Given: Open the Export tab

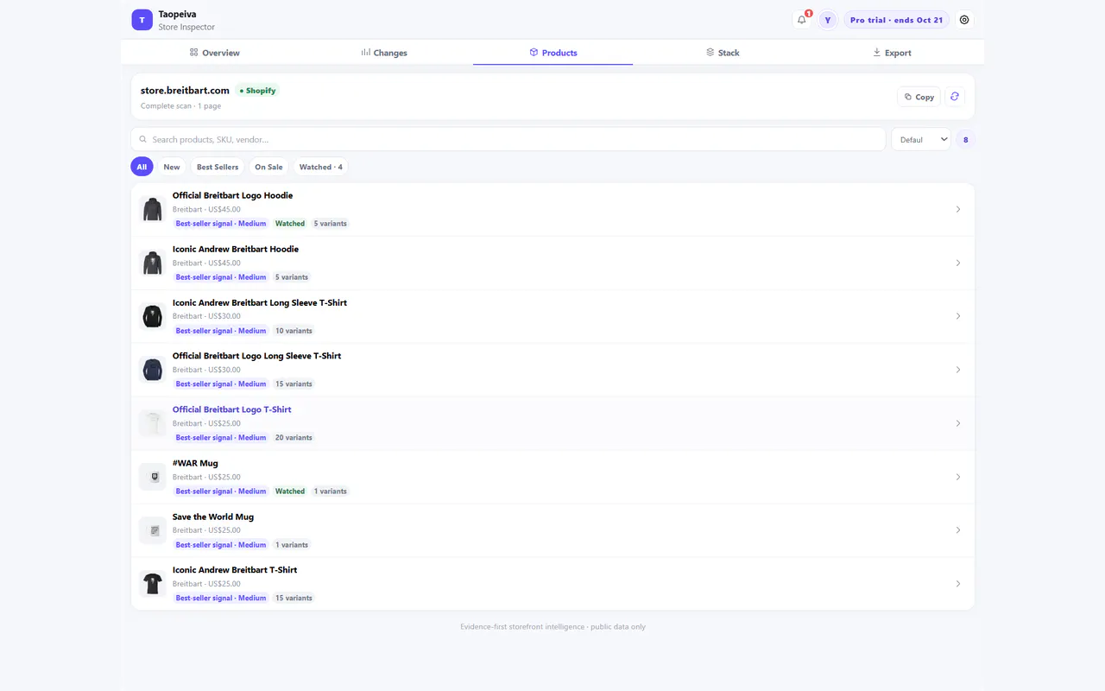Looking at the screenshot, I should [x=892, y=53].
